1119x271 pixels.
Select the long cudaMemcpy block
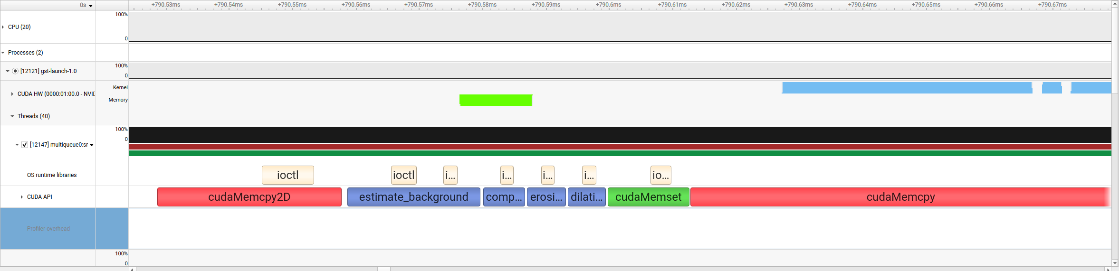tap(901, 197)
